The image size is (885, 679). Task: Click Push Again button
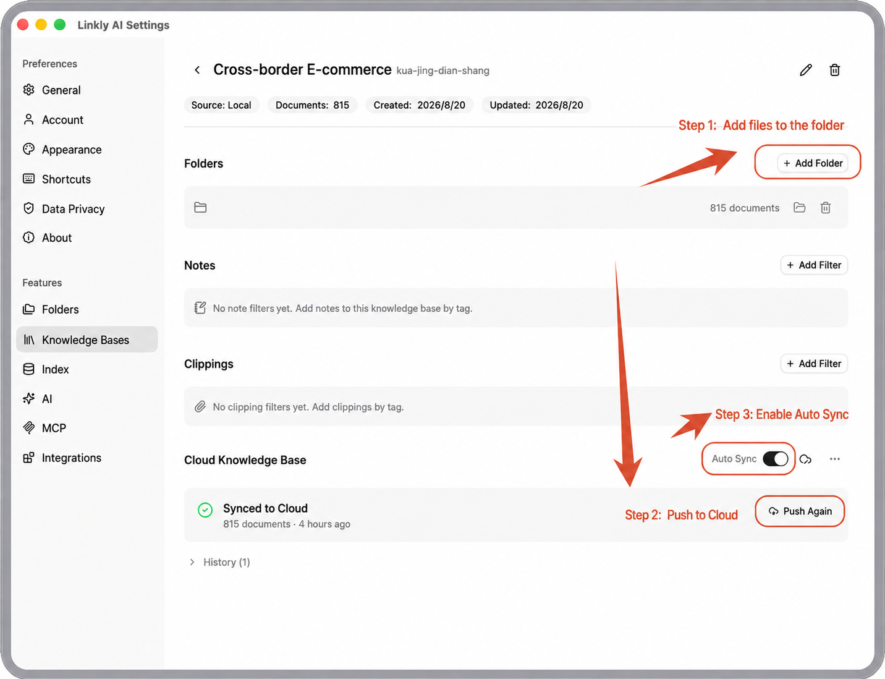[x=800, y=511]
